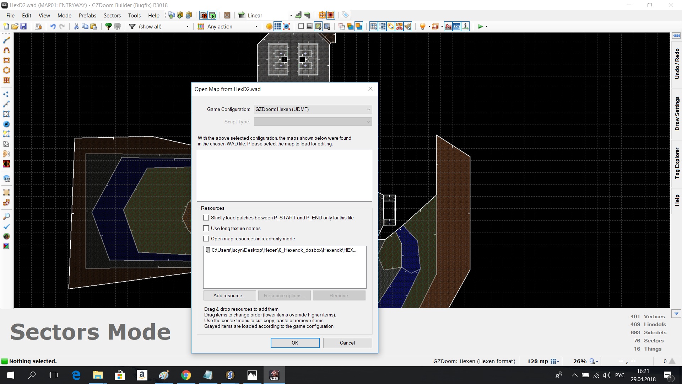Open grid size menu next to 128 mp
Screen dimensions: 682x384
click(554, 361)
